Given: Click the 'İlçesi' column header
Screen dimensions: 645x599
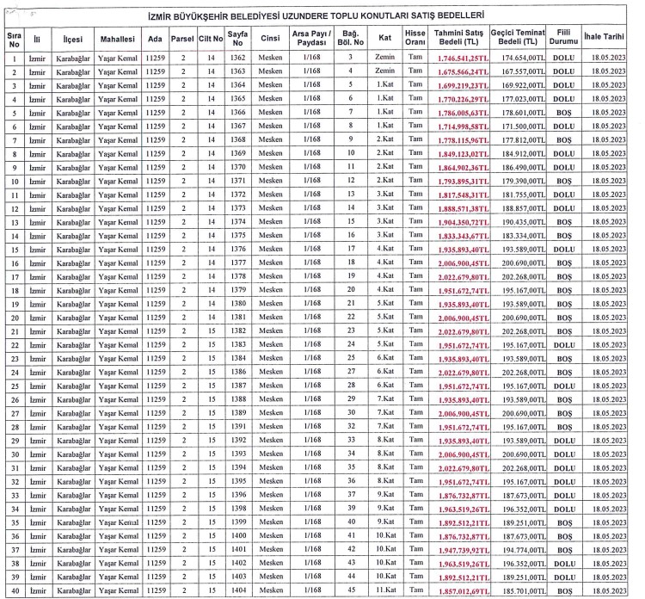Looking at the screenshot, I should pos(73,40).
